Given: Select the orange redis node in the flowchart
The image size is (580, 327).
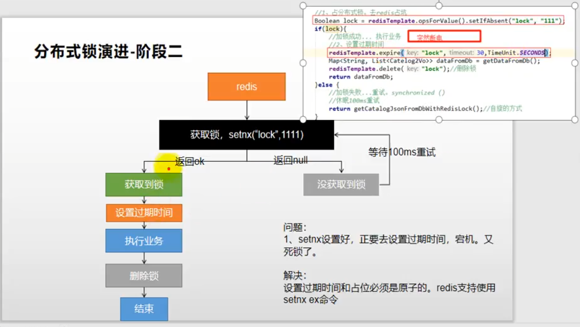Looking at the screenshot, I should 246,86.
